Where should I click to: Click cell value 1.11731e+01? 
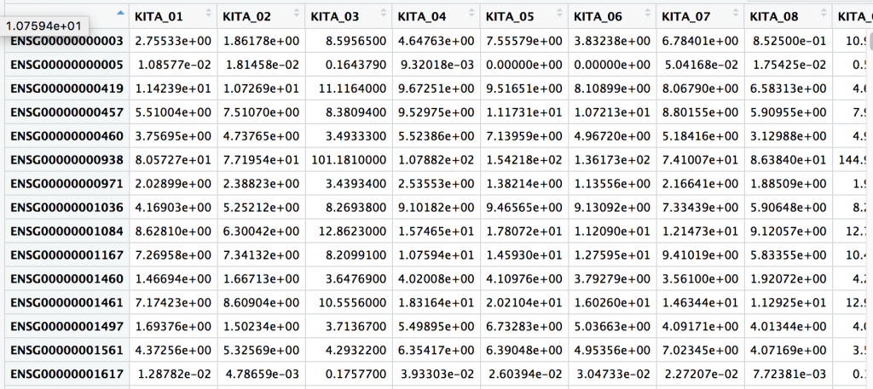(x=524, y=112)
